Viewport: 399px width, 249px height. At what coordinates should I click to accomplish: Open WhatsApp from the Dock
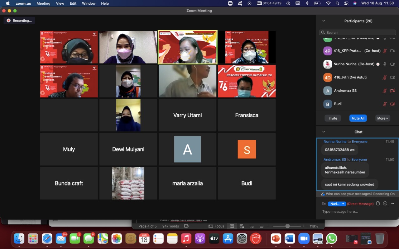[331, 239]
